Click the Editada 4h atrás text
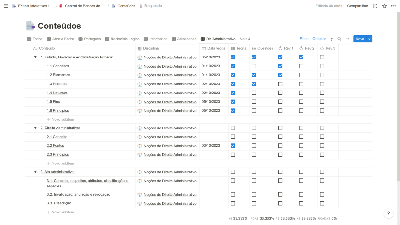Screen dimensions: 400x225 click(x=329, y=6)
